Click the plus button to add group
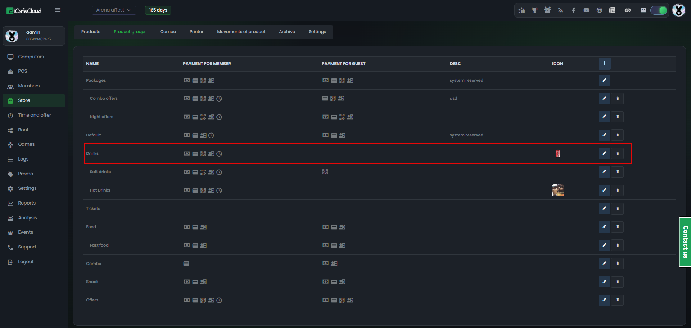691x328 pixels. [604, 63]
